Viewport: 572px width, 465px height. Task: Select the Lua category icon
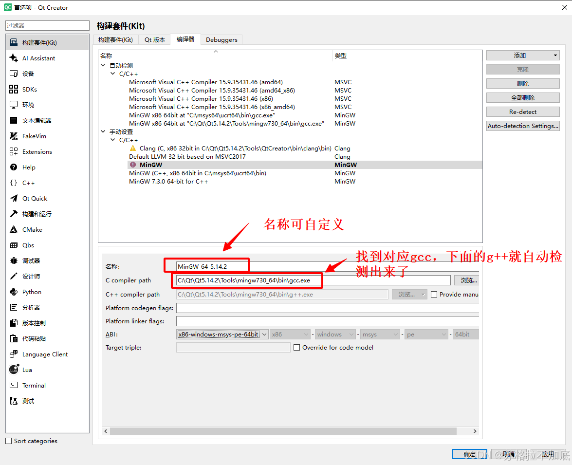coord(14,370)
